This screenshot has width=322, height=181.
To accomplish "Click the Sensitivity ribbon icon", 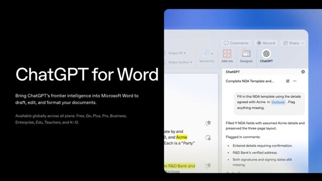I will pyautogui.click(x=206, y=53).
